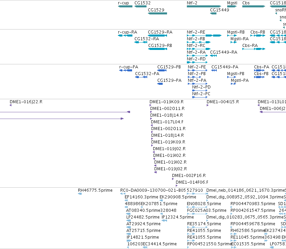Select protein CG1529-PB
The height and width of the screenshot is (249, 286).
[x=162, y=70]
